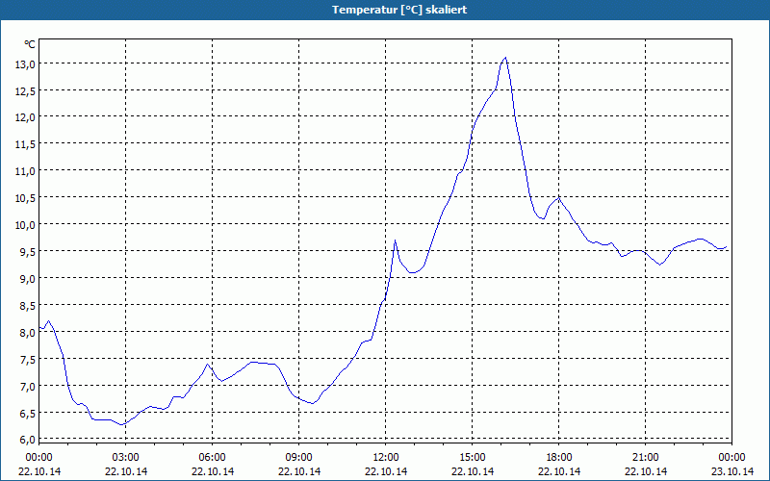Select the '03:00' time label
770x481 pixels.
[x=126, y=458]
